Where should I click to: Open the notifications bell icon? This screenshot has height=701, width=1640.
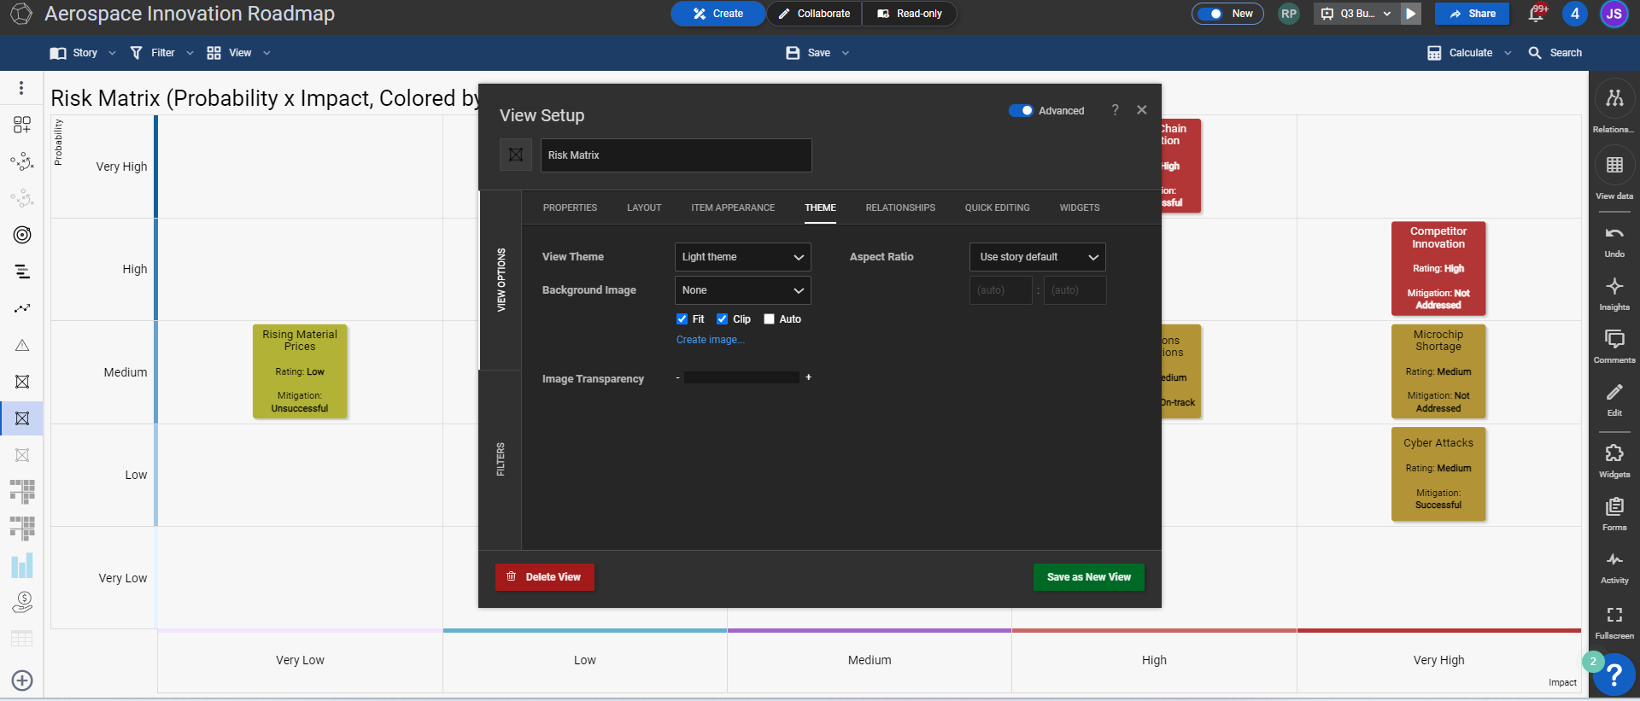coord(1537,14)
